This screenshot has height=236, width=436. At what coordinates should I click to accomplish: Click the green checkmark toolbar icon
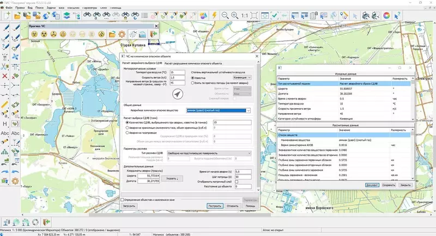275,16
